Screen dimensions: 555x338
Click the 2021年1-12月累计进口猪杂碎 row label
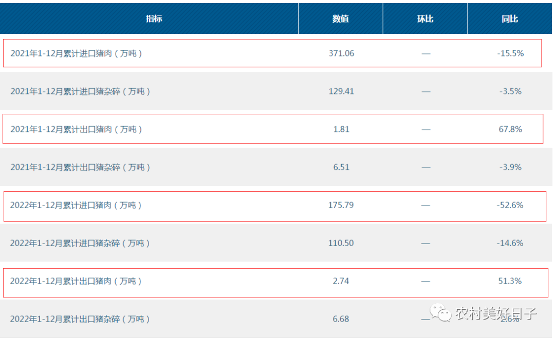pyautogui.click(x=80, y=91)
